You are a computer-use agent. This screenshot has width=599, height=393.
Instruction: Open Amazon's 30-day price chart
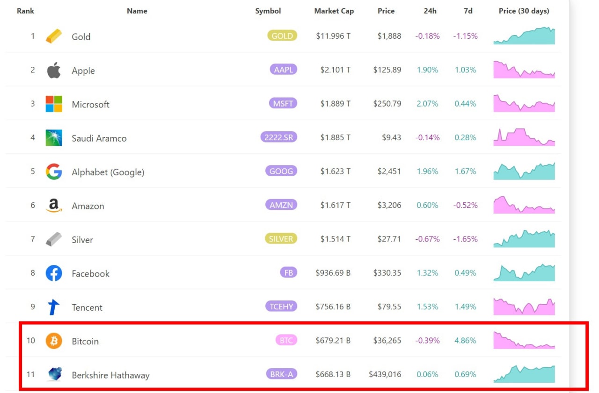524,205
